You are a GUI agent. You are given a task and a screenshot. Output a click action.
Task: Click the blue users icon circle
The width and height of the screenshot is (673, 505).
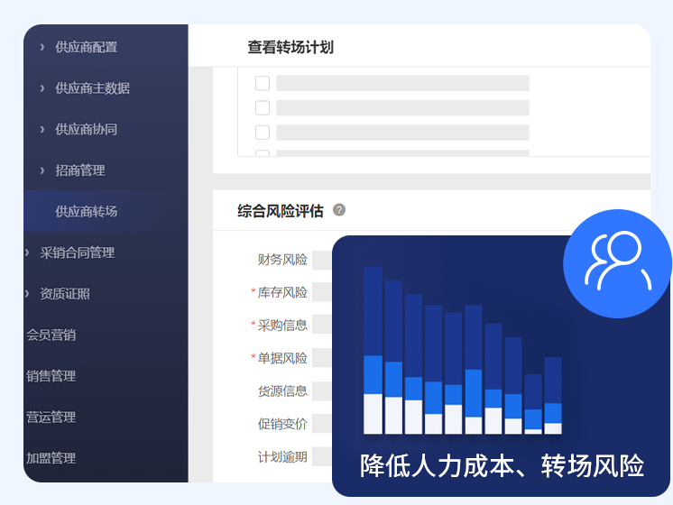click(617, 263)
